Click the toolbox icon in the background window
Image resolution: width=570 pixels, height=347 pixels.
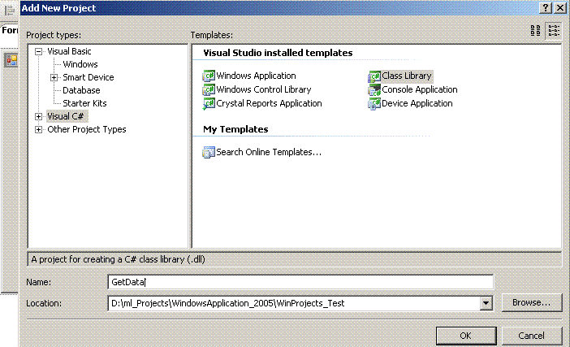(x=11, y=60)
